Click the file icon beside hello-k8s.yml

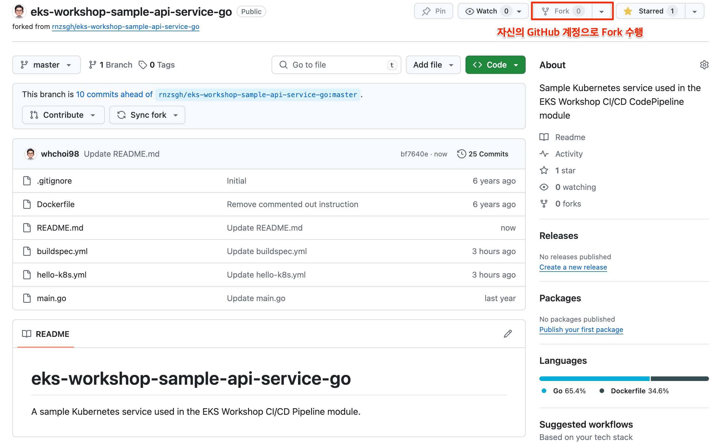pyautogui.click(x=27, y=275)
